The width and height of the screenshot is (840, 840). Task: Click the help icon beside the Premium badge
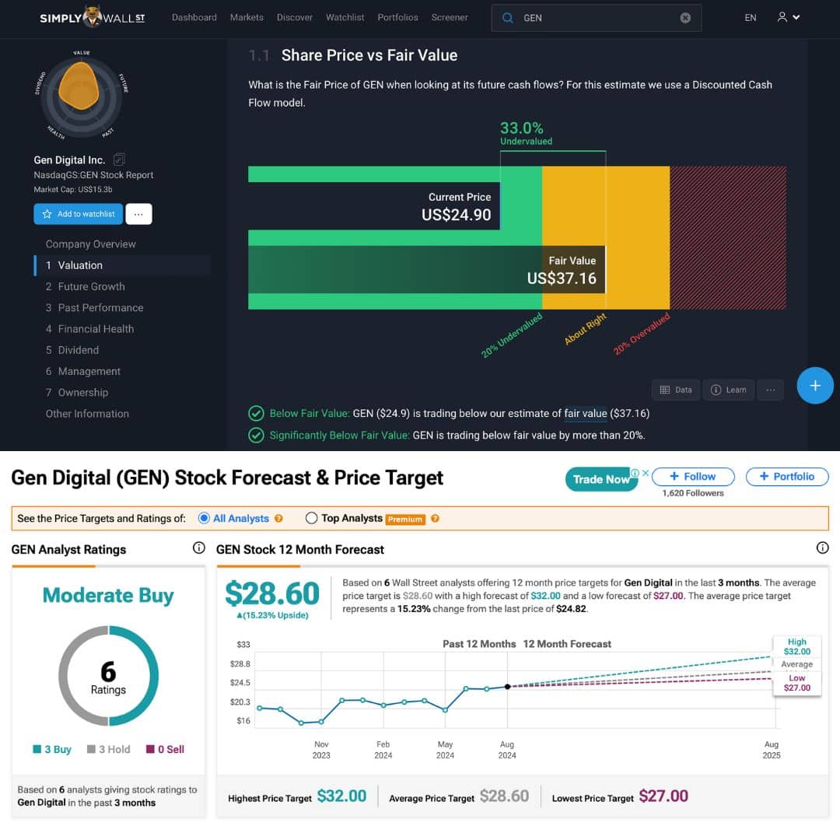(x=435, y=519)
